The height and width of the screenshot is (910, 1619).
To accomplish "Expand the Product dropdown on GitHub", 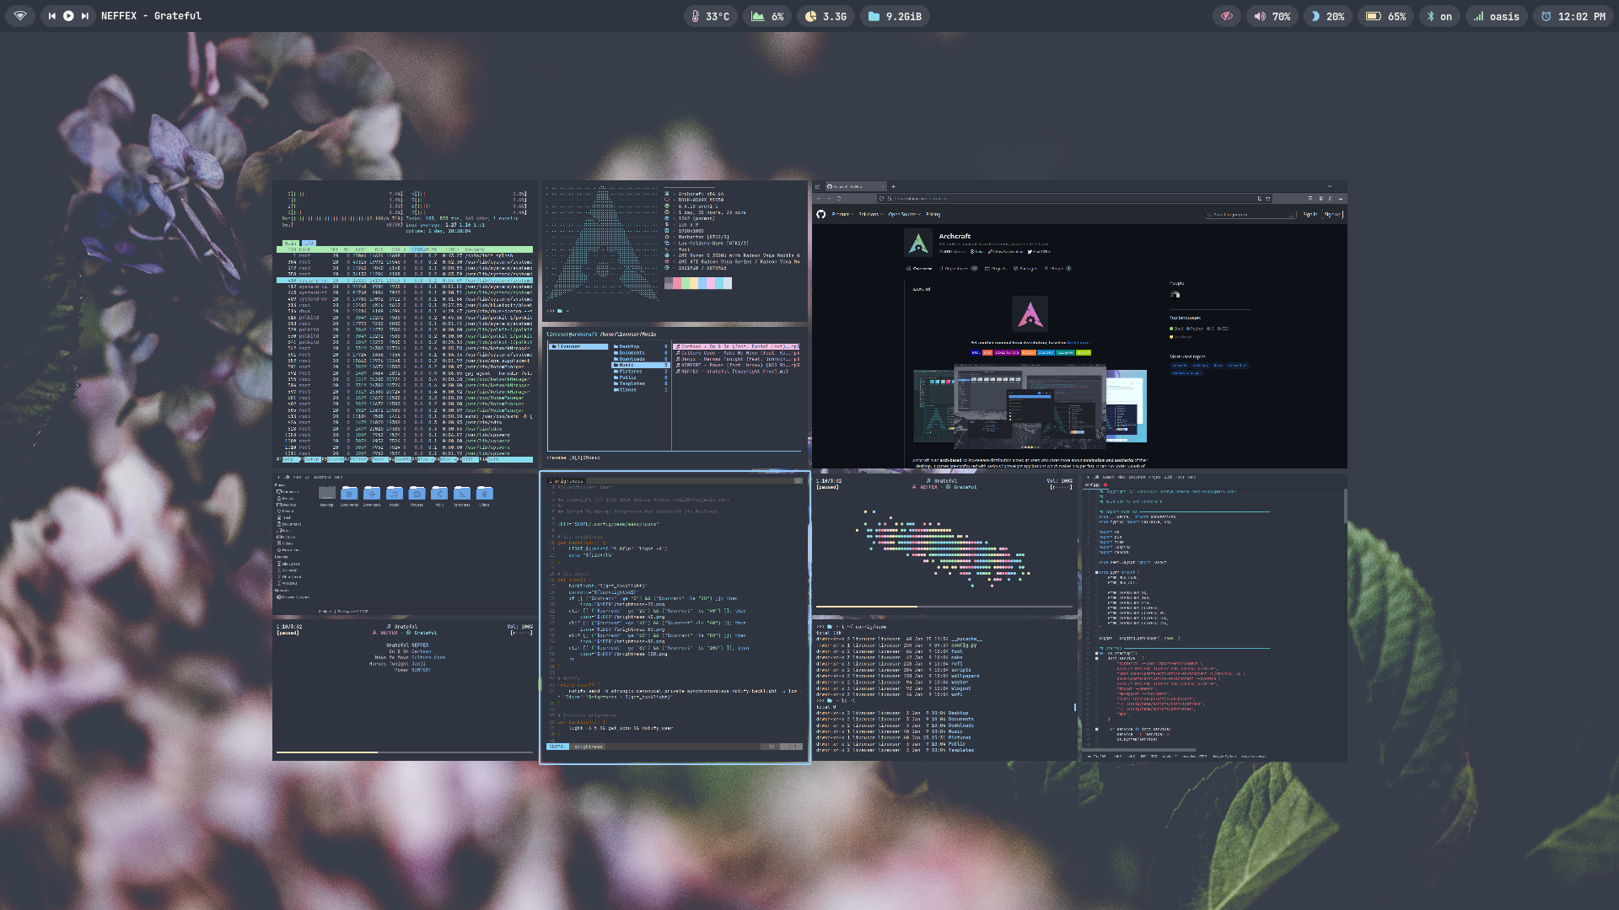I will pyautogui.click(x=842, y=214).
